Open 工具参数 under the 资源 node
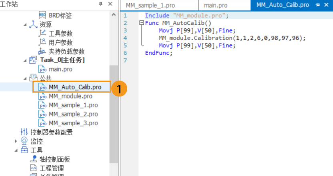333x176 pixels. click(60, 34)
